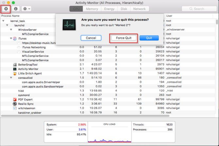Select the witchdaemon process name
Screen dimensions: 219x146
click(27, 108)
